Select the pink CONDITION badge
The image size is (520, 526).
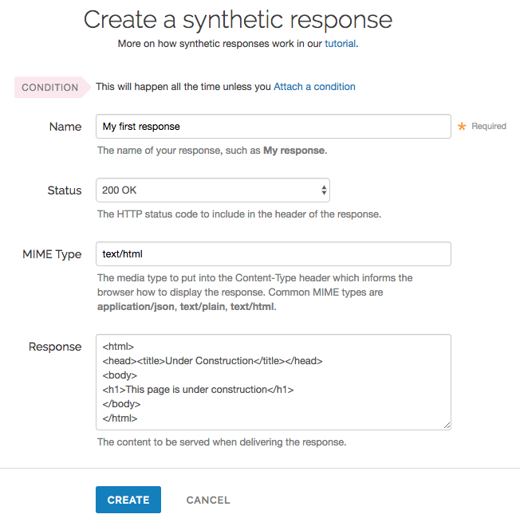pyautogui.click(x=49, y=88)
